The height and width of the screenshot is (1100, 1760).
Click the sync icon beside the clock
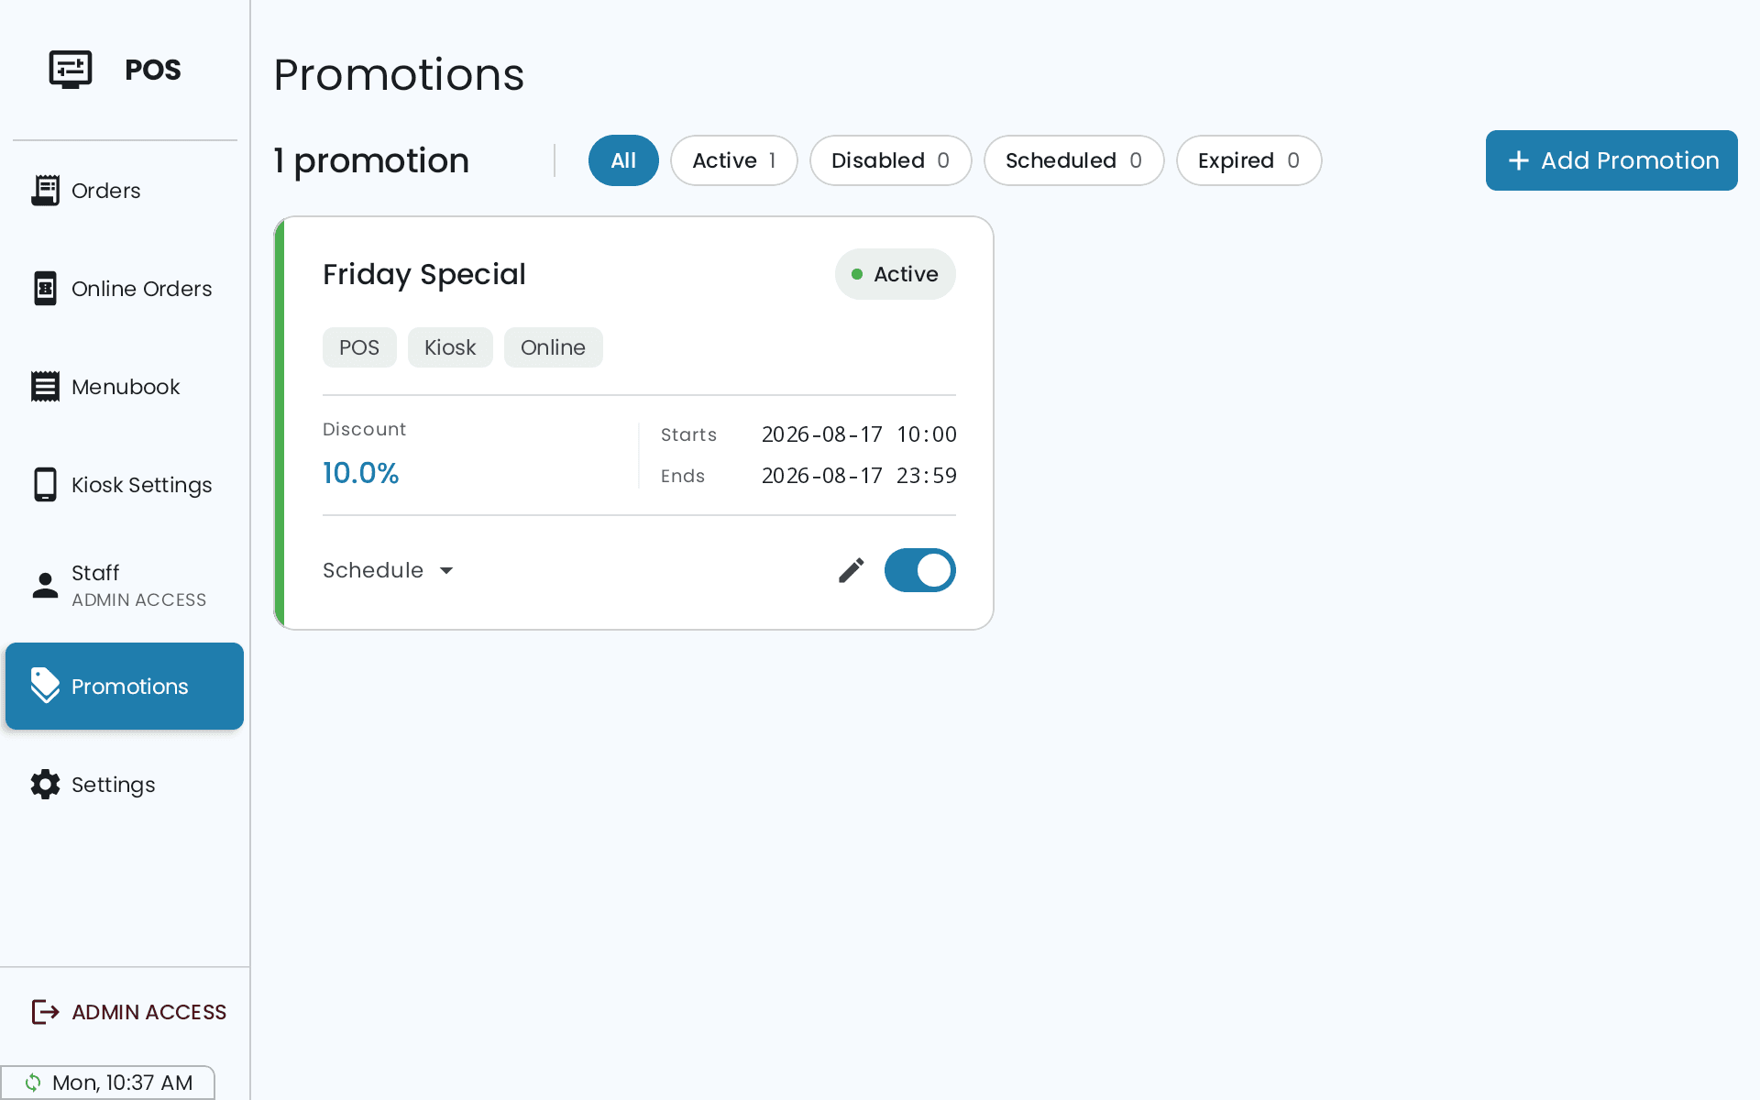coord(33,1083)
